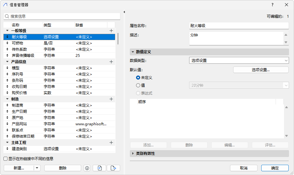Click the magnifier search icon
The height and width of the screenshot is (175, 294).
7,16
